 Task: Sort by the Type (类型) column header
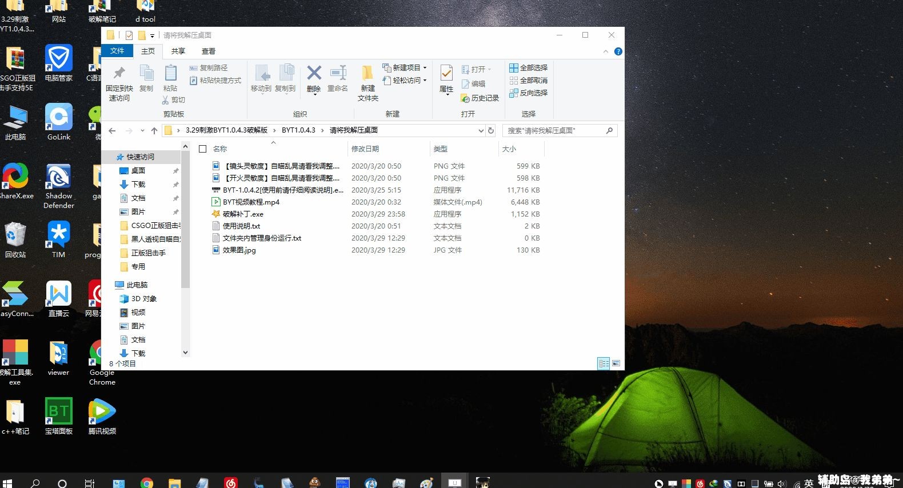(440, 149)
